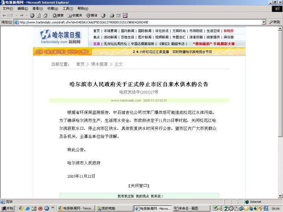This screenshot has width=283, height=212.
Task: Click the 关闭窗口 link below the article
Action: [139, 185]
